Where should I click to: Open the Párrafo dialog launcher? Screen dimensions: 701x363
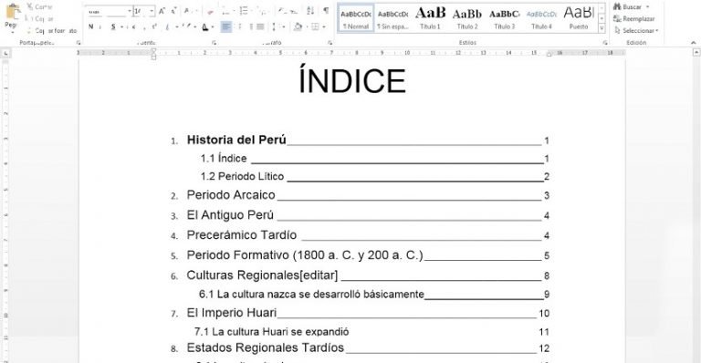coord(330,43)
